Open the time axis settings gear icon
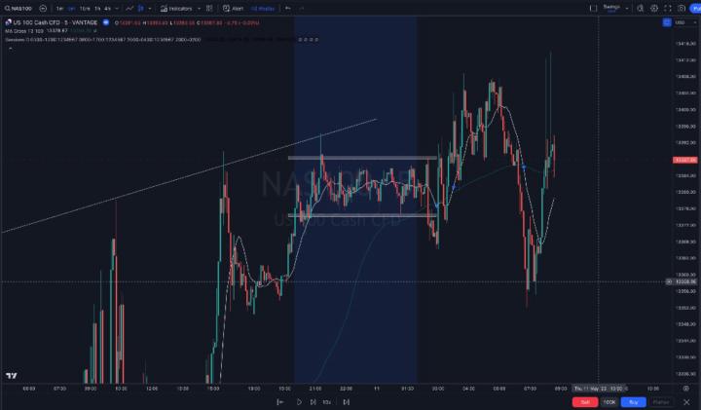The height and width of the screenshot is (410, 701). click(685, 389)
